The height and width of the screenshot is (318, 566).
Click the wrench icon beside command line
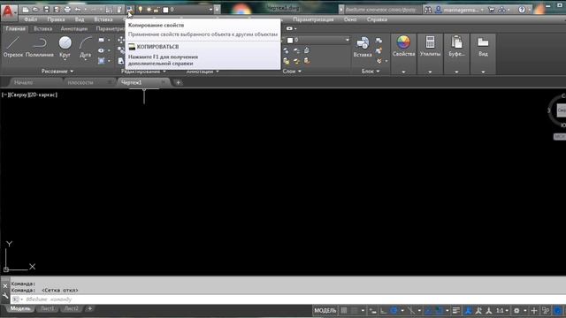click(5, 297)
